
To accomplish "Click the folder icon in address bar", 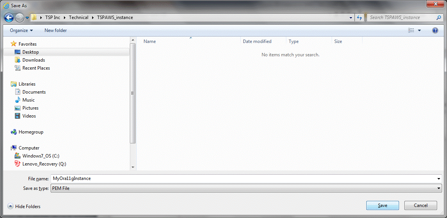I will (x=34, y=18).
